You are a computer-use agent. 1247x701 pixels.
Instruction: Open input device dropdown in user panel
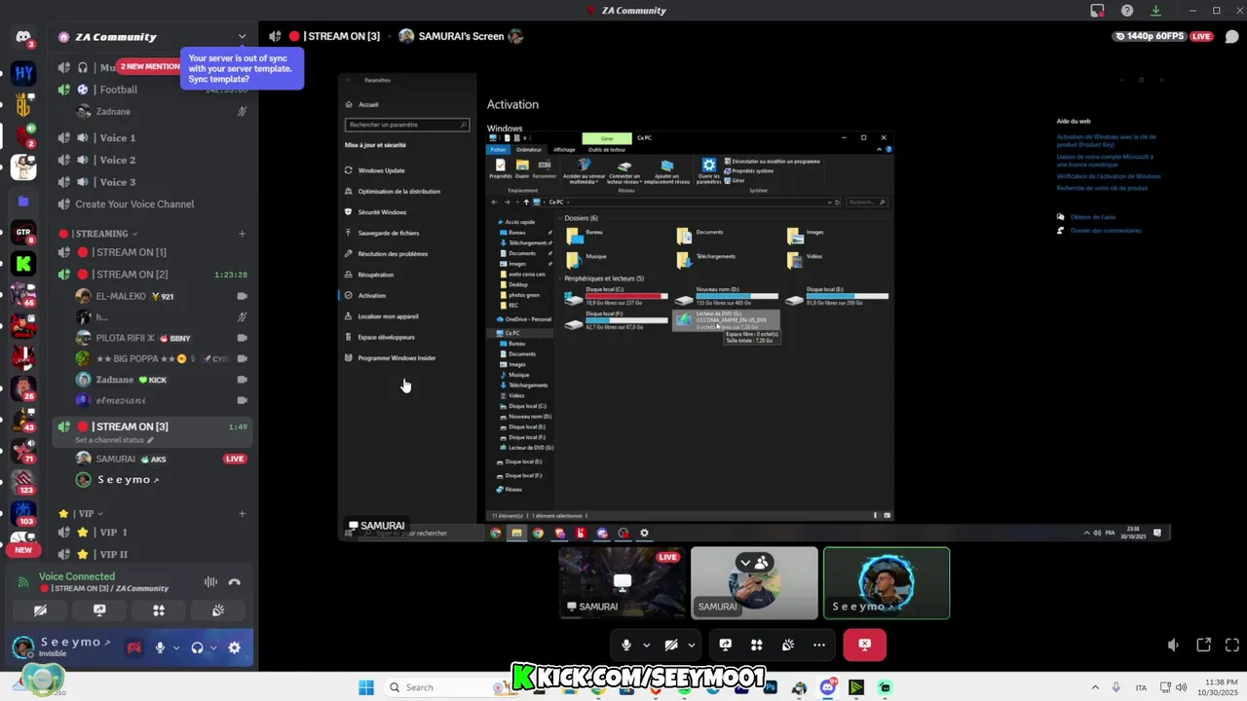176,647
